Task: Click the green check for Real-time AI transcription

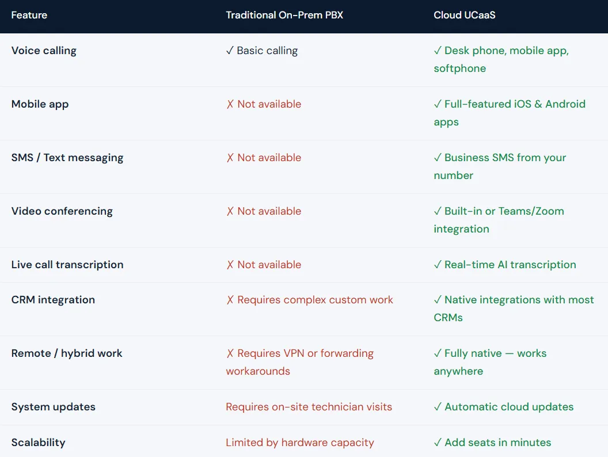Action: click(x=436, y=264)
